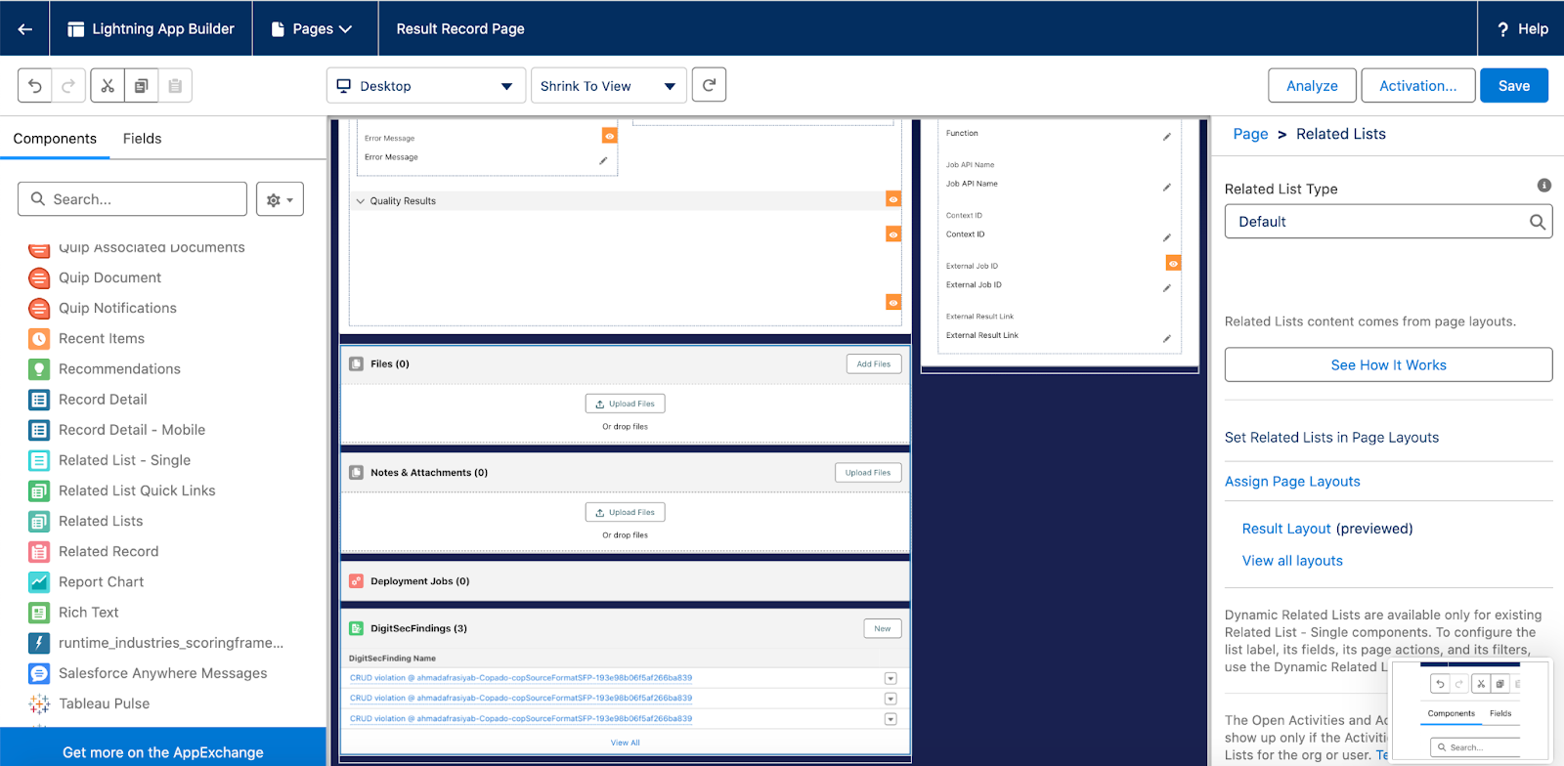Click the Record Detail component icon

click(39, 400)
